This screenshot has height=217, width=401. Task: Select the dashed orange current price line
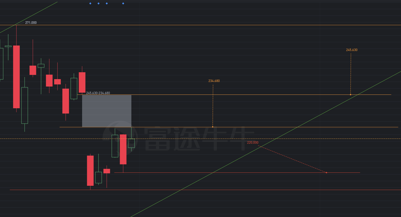[200, 139]
